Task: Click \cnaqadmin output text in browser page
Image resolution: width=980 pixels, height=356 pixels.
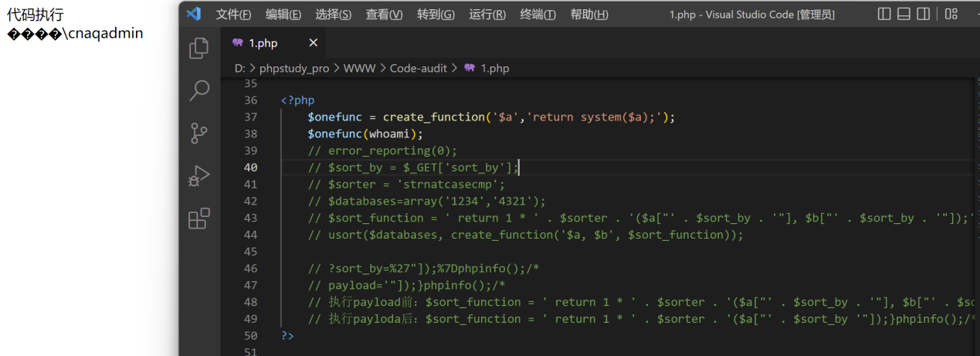Action: tap(103, 33)
